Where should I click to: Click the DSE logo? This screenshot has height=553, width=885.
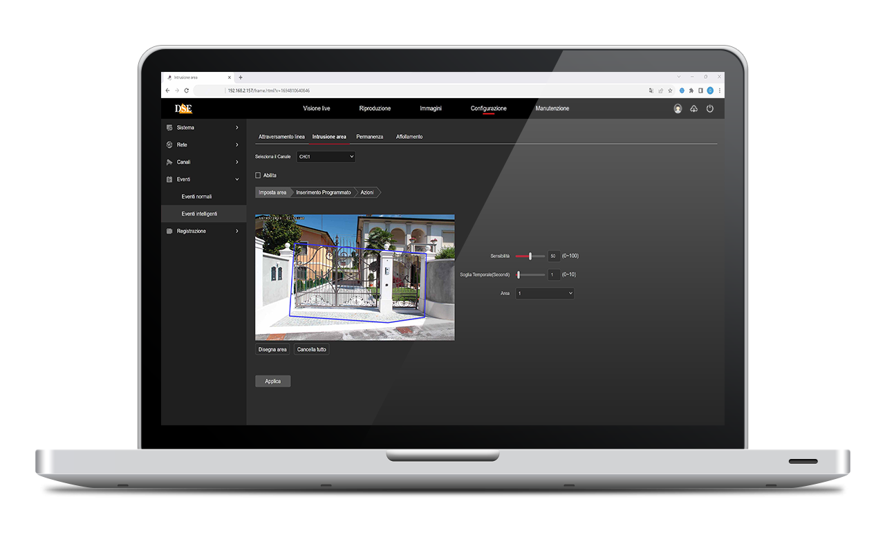(184, 108)
